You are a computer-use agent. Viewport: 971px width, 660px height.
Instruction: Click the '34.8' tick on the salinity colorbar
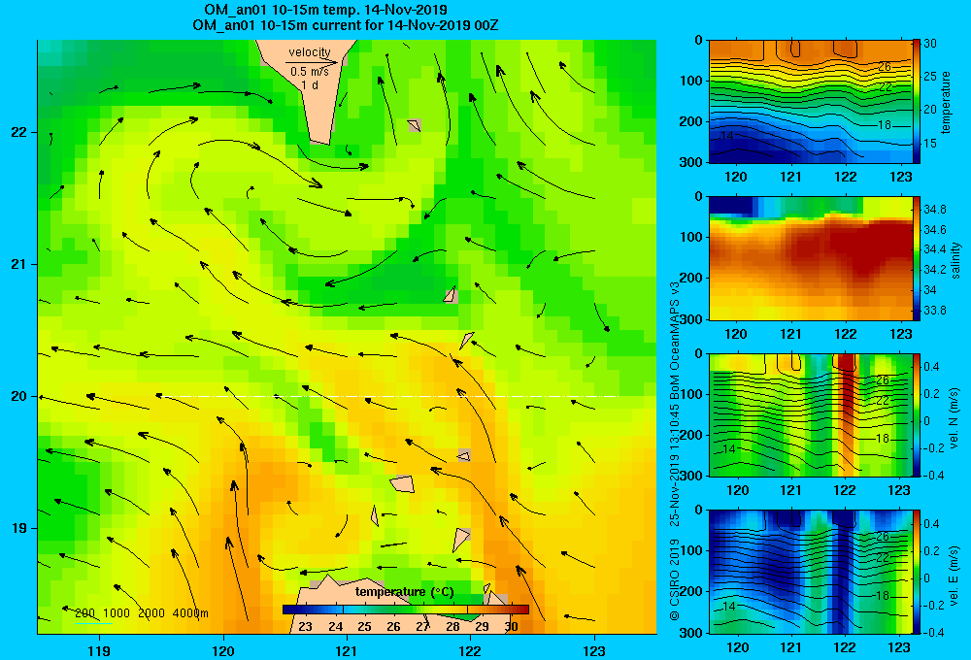click(x=934, y=210)
